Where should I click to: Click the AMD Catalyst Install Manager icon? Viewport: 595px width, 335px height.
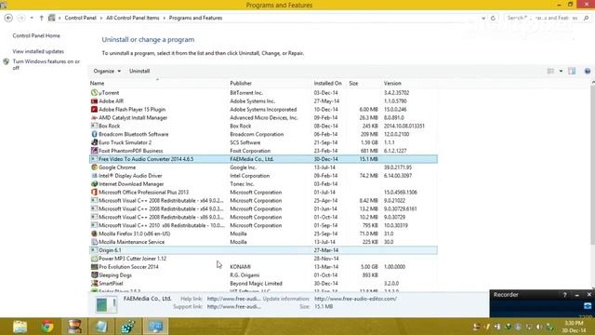pos(94,118)
